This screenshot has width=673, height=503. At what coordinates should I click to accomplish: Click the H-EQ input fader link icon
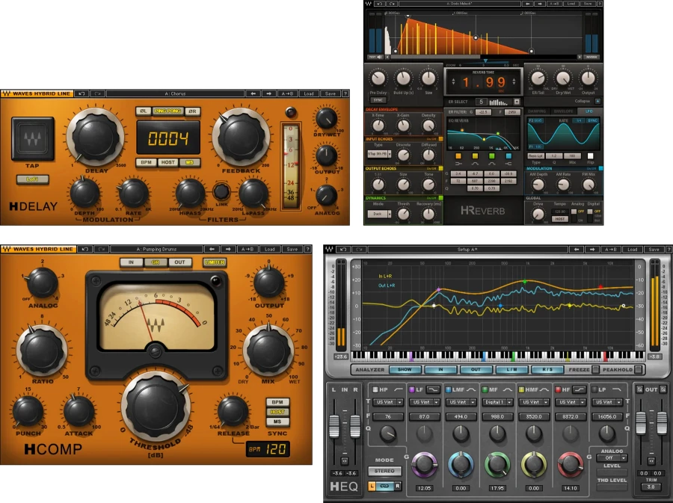click(344, 461)
